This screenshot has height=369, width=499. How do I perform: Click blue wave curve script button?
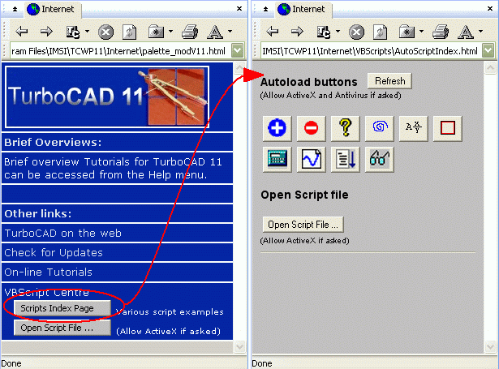point(311,160)
